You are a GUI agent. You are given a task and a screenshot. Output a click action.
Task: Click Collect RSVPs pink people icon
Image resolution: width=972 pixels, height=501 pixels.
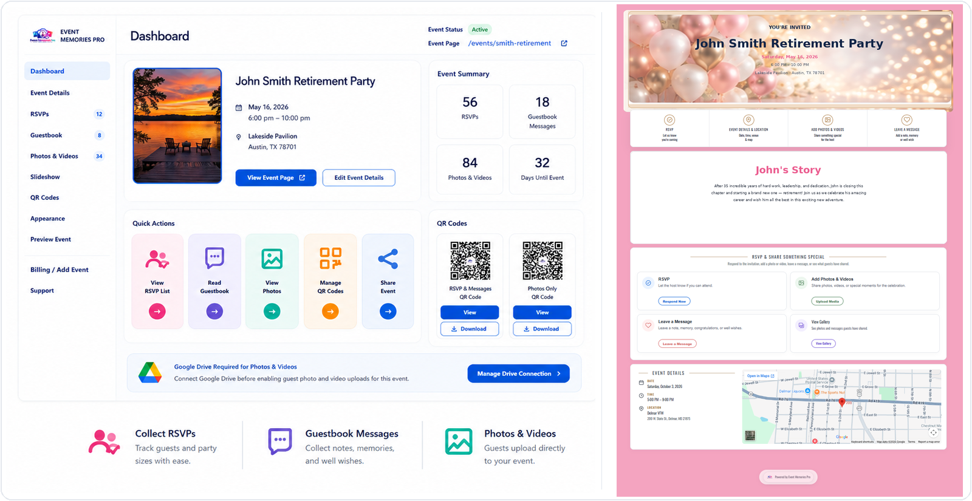tap(104, 442)
